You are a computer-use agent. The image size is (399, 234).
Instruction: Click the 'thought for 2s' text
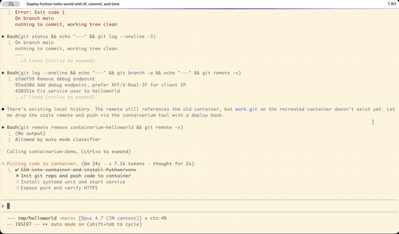point(172,164)
